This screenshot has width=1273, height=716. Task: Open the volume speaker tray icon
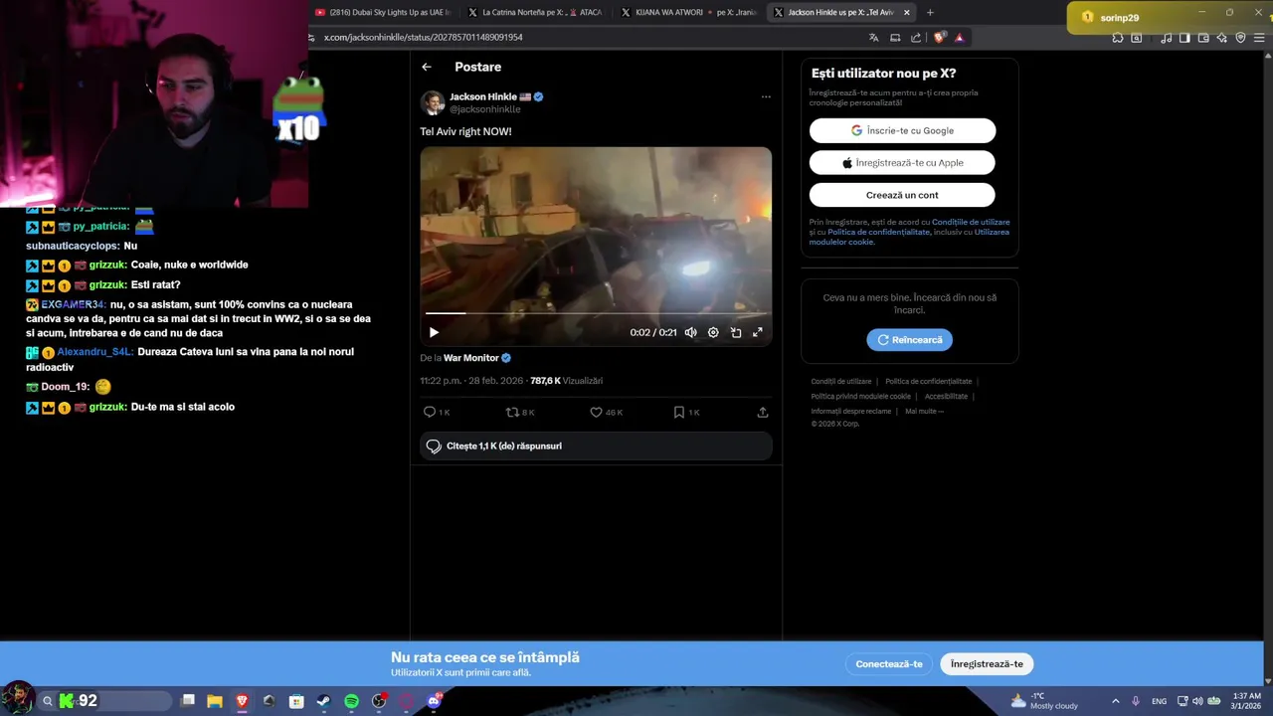(x=1197, y=701)
